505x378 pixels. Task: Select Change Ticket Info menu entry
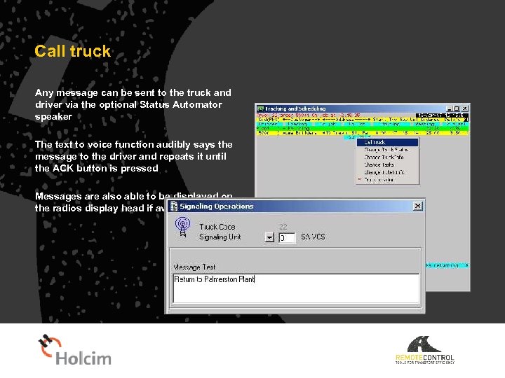tap(387, 172)
